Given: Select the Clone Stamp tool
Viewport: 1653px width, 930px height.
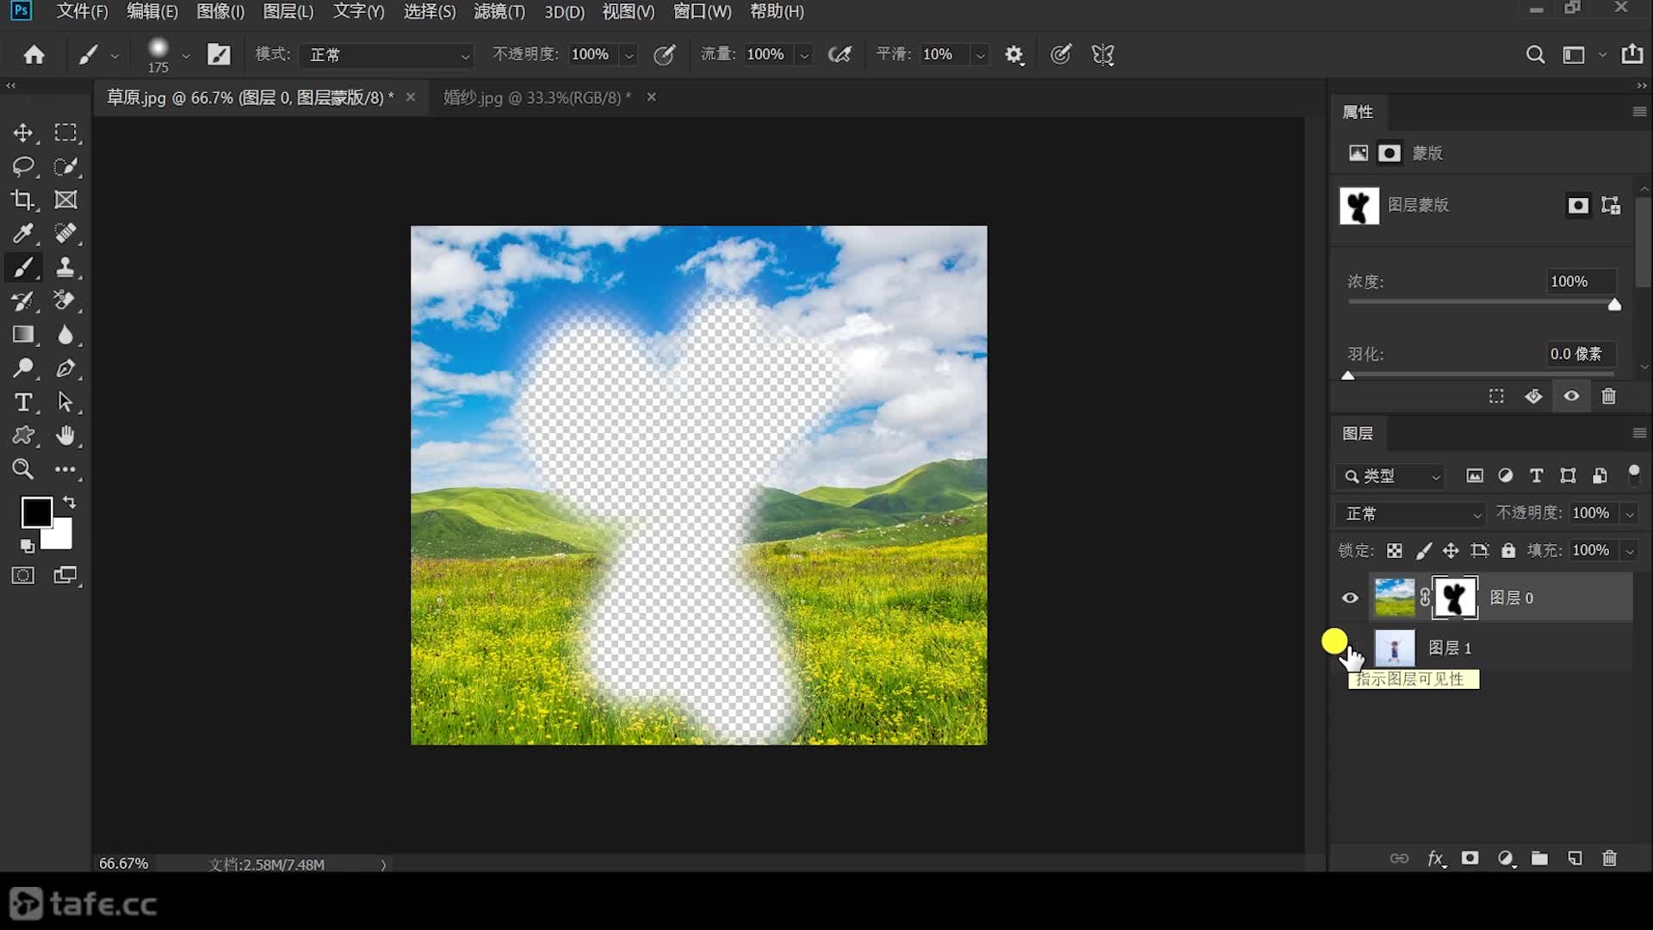Looking at the screenshot, I should click(x=66, y=268).
